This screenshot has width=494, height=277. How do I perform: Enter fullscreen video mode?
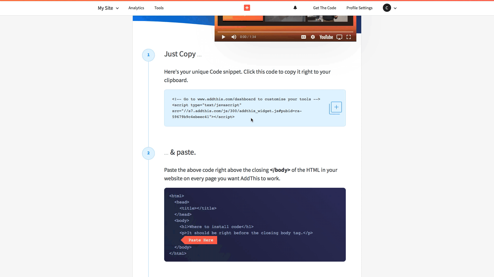[x=349, y=37]
